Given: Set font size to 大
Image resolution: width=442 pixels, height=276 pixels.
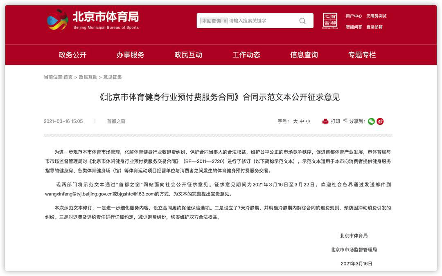Looking at the screenshot, I should [x=295, y=121].
